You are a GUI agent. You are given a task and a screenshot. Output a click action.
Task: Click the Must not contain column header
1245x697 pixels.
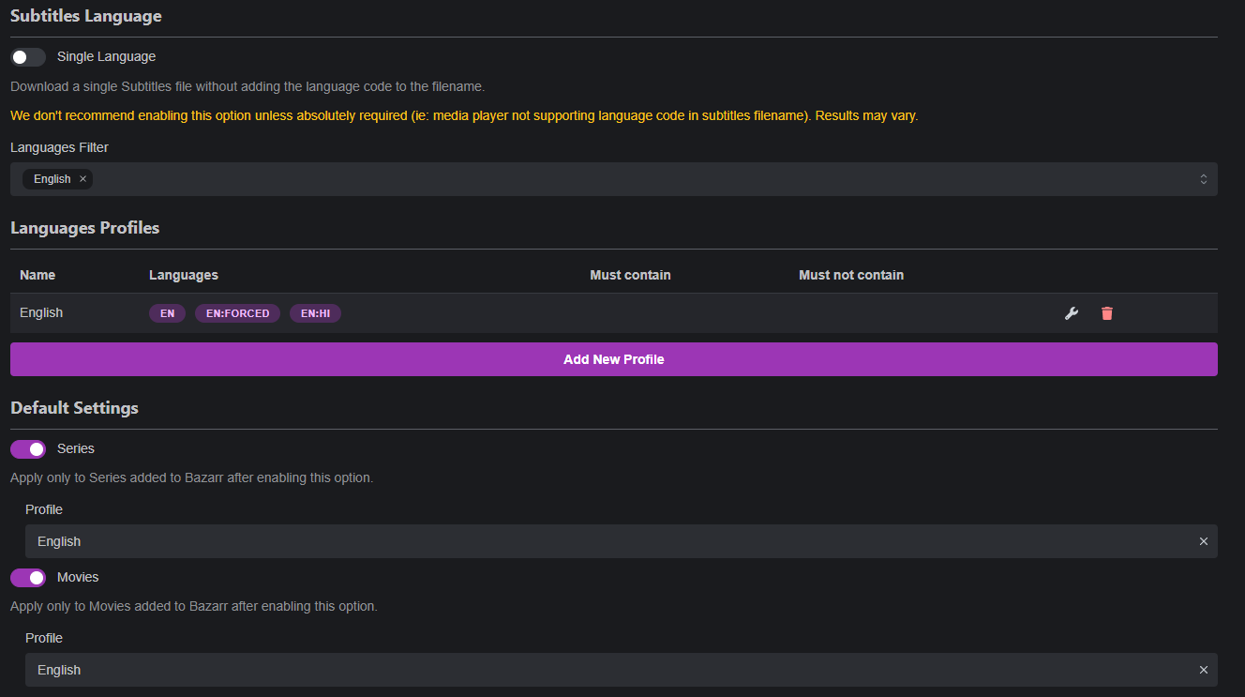coord(850,275)
